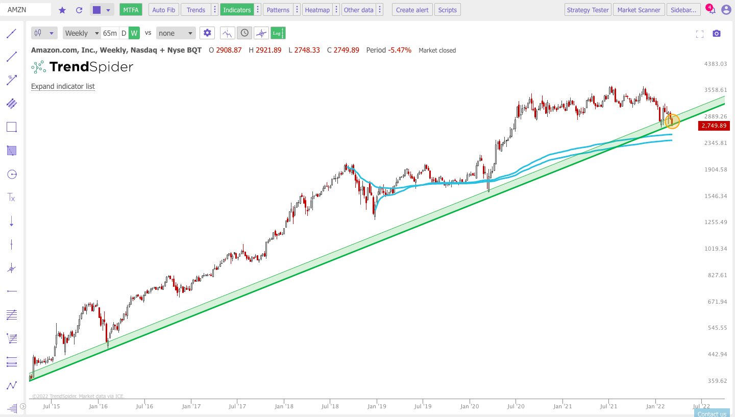Select the down arrow marker tool

[11, 221]
